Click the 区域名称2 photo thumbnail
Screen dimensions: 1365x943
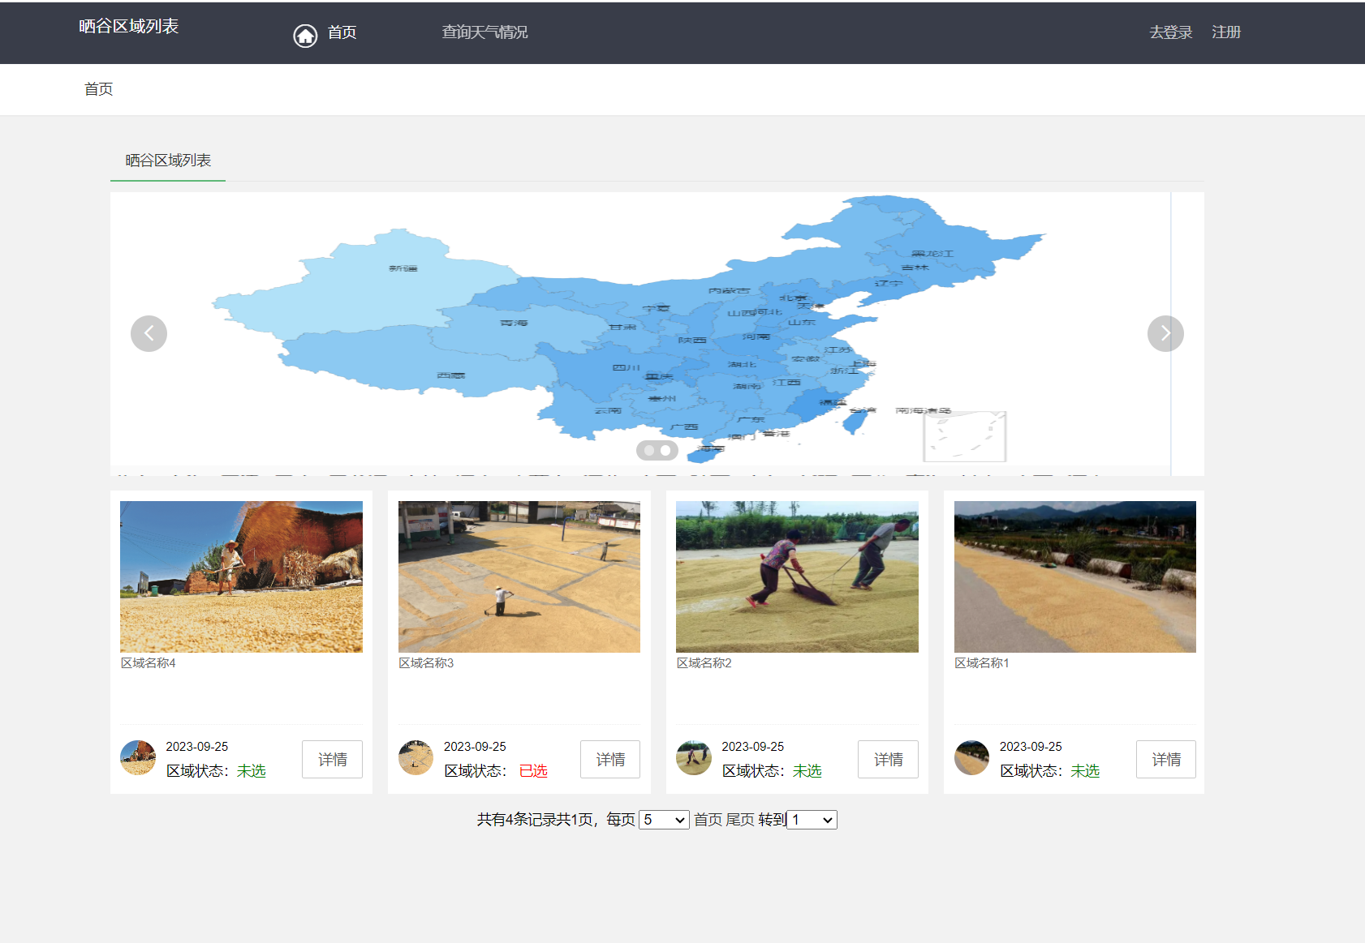tap(797, 577)
